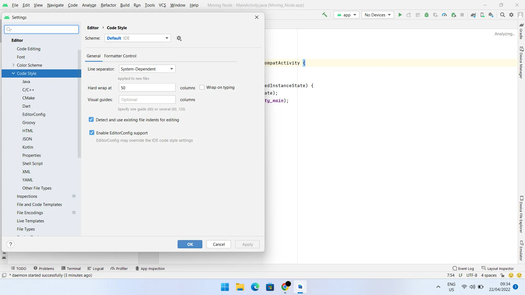525x295 pixels.
Task: Expand the Color Scheme tree node
Action: click(x=13, y=65)
